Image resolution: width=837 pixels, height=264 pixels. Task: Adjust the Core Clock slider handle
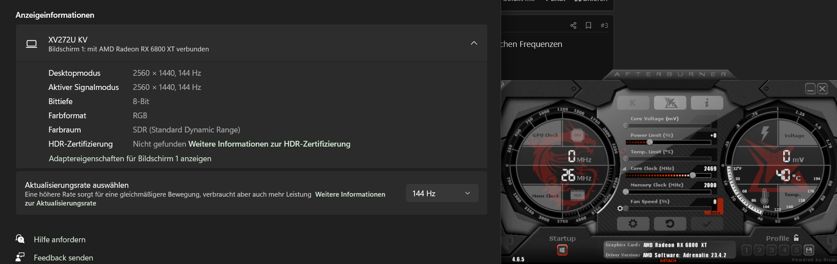click(x=693, y=175)
